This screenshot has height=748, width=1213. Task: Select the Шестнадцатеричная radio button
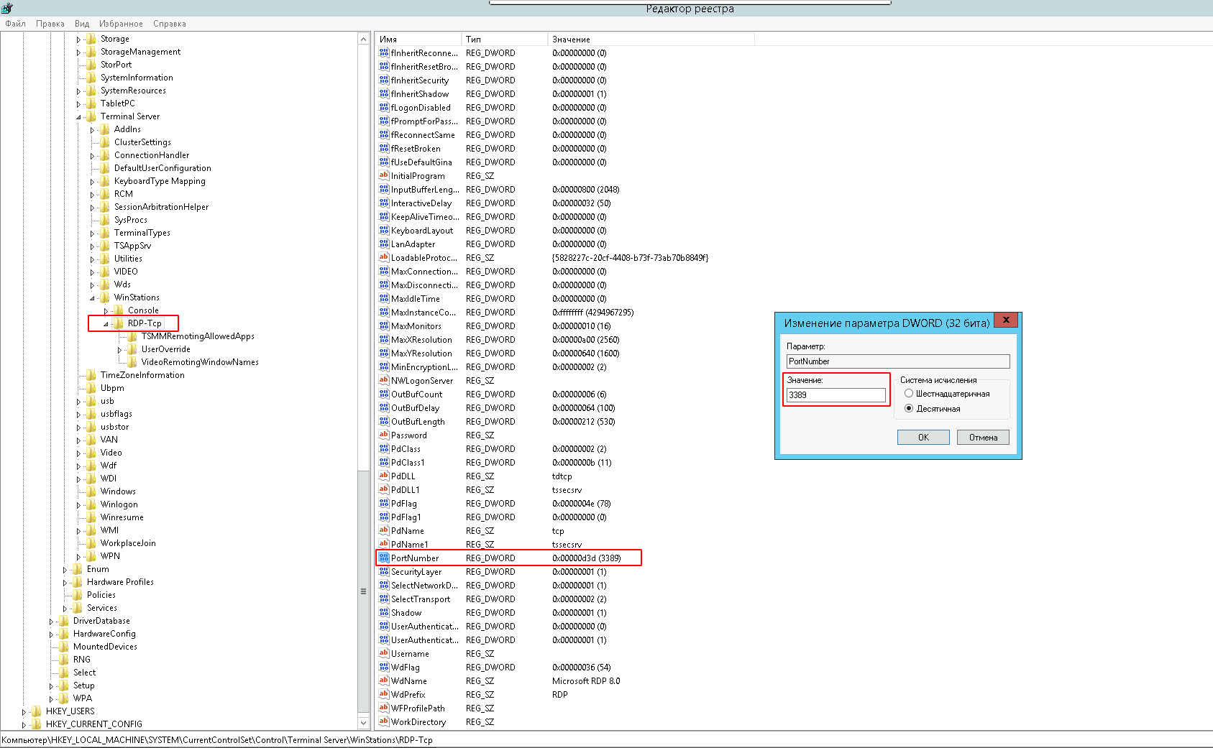tap(909, 394)
